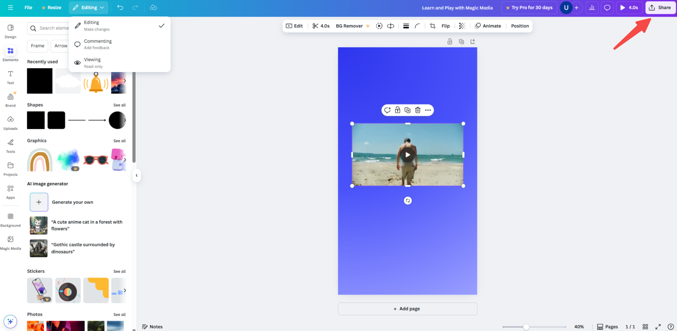
Task: Open the Background panel
Action: [11, 219]
